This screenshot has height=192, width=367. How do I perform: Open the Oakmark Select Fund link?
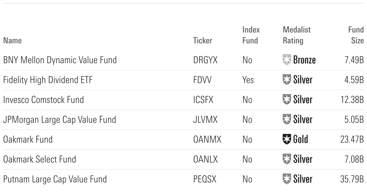click(39, 159)
